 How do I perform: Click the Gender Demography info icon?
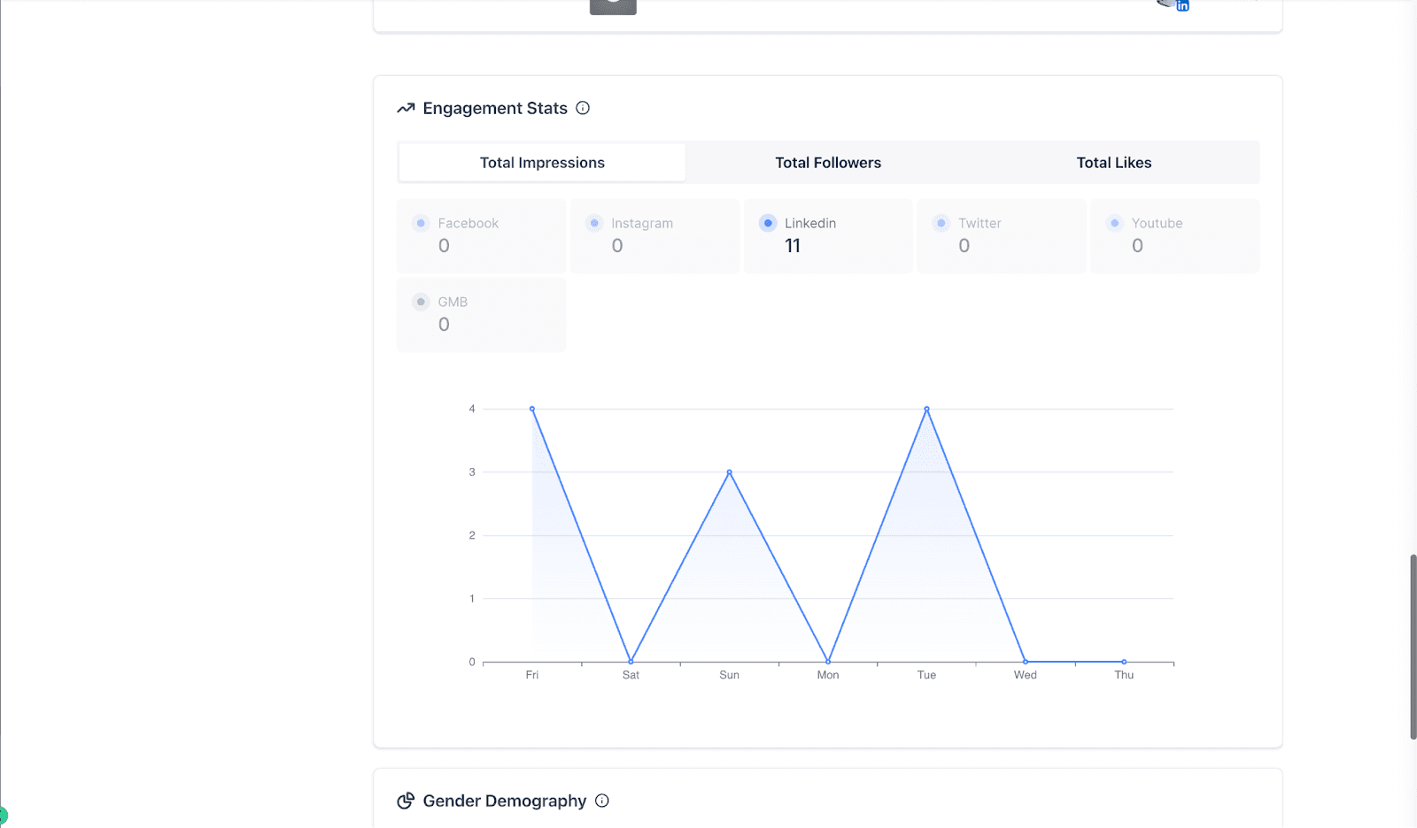[602, 801]
